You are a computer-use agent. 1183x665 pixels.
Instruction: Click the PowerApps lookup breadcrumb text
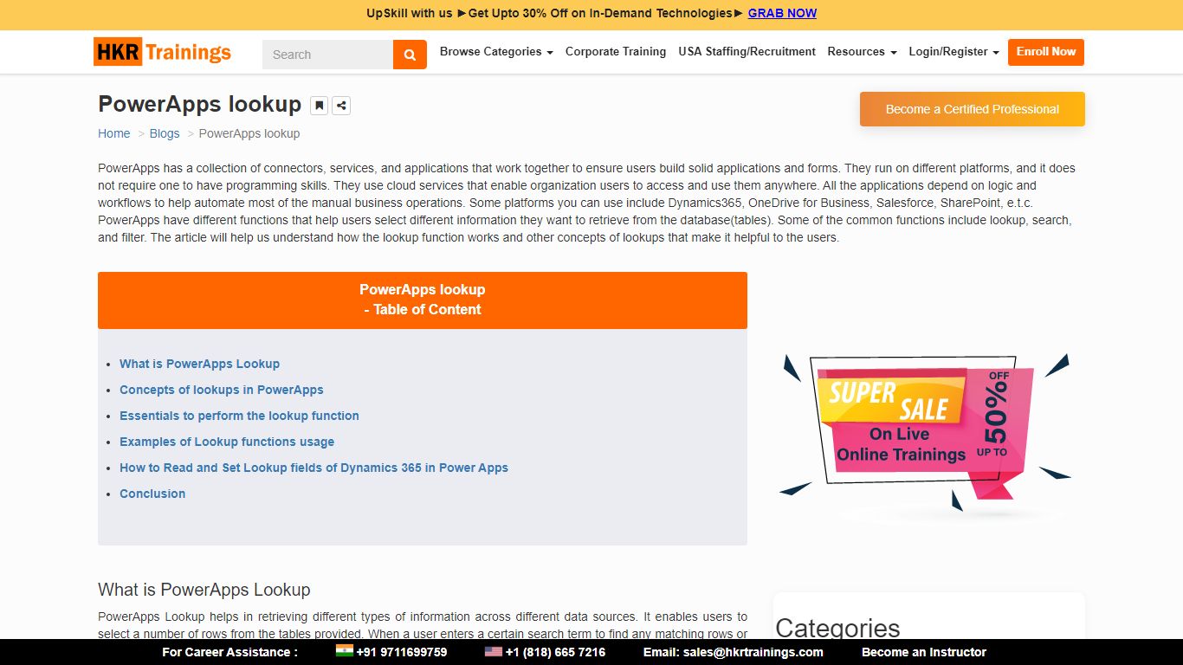click(x=249, y=133)
